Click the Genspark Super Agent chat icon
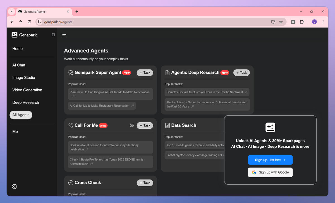The height and width of the screenshot is (203, 335). (71, 73)
